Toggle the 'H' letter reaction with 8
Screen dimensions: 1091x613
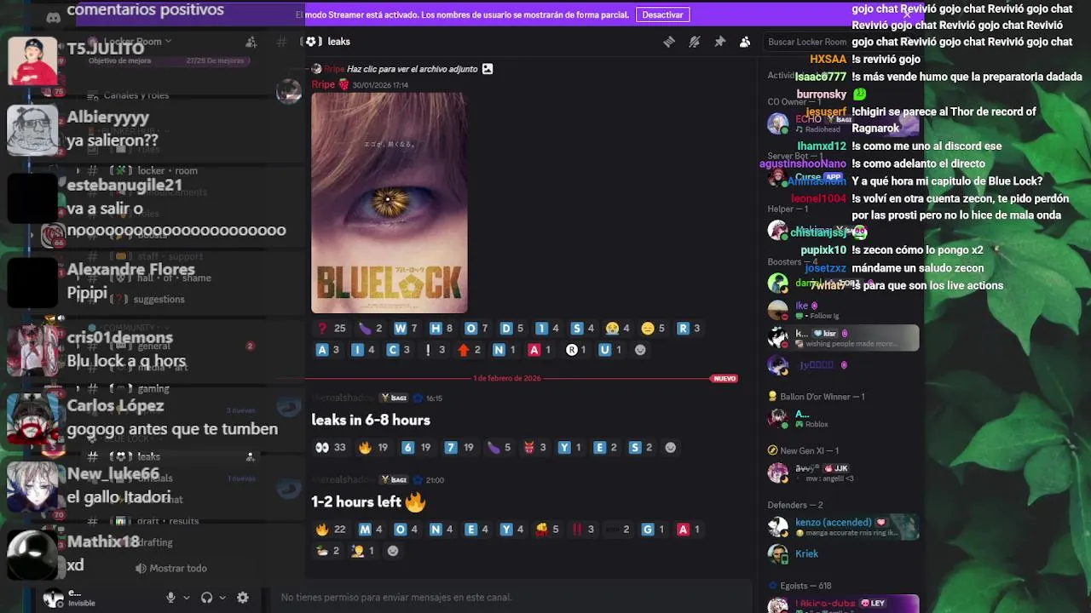442,329
